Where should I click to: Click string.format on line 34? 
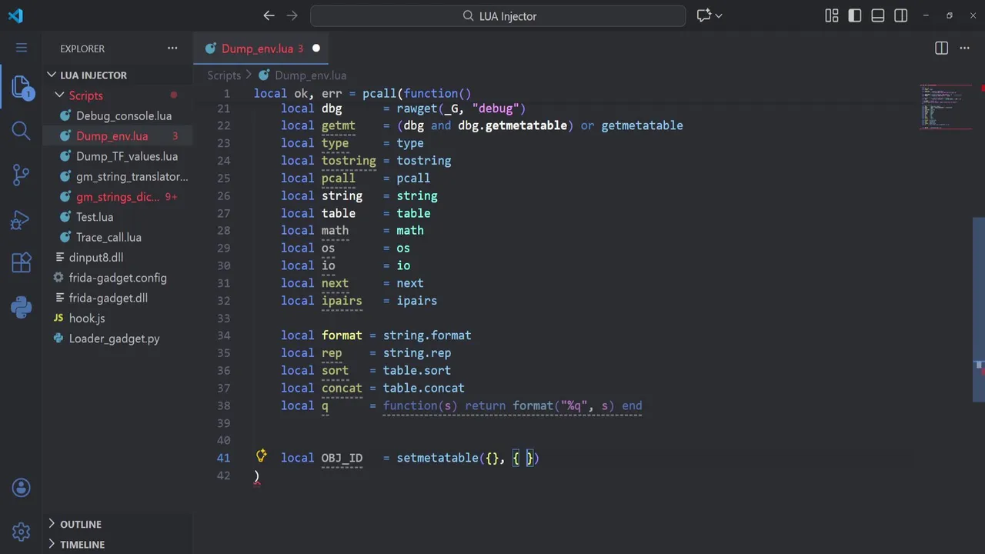click(x=427, y=335)
